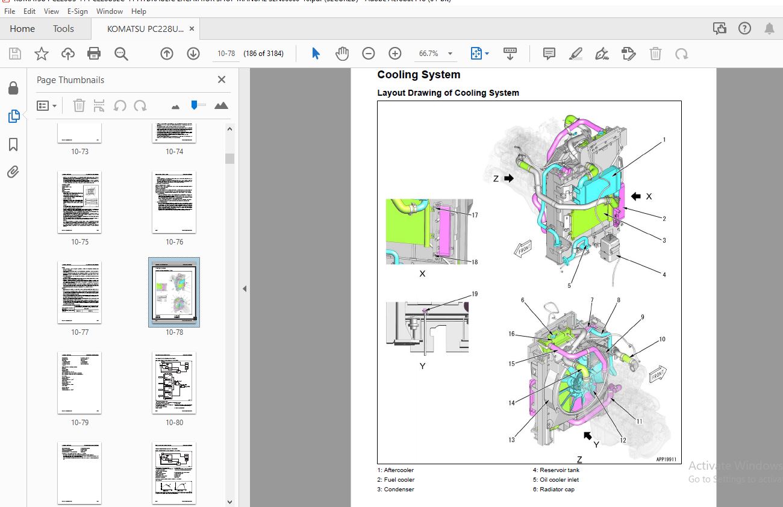The image size is (783, 507).
Task: Open the View menu
Action: point(52,11)
